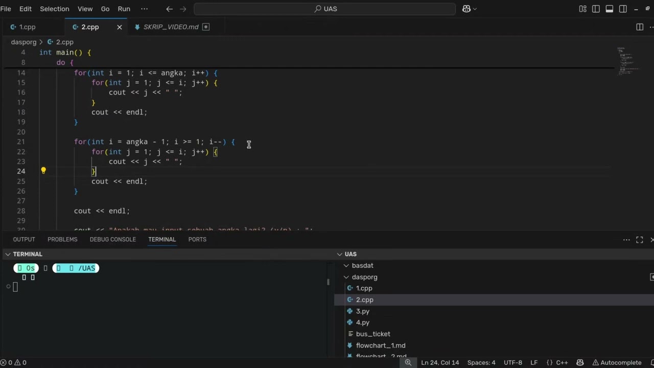Change end of line sequence LF
Viewport: 654px width, 368px height.
(534, 362)
